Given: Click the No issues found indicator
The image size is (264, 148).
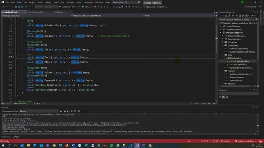Looking at the screenshot, I should coord(20,104).
